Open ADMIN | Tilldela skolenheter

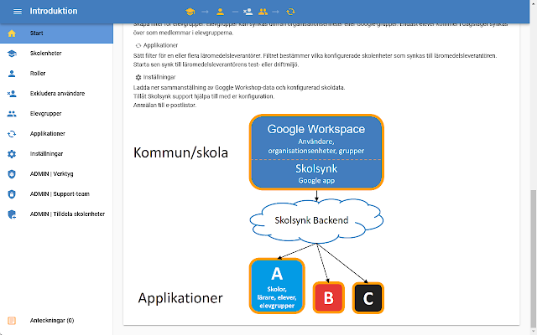pyautogui.click(x=56, y=214)
